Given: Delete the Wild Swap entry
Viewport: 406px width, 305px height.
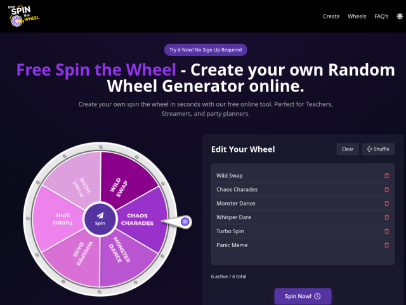Looking at the screenshot, I should [x=386, y=175].
